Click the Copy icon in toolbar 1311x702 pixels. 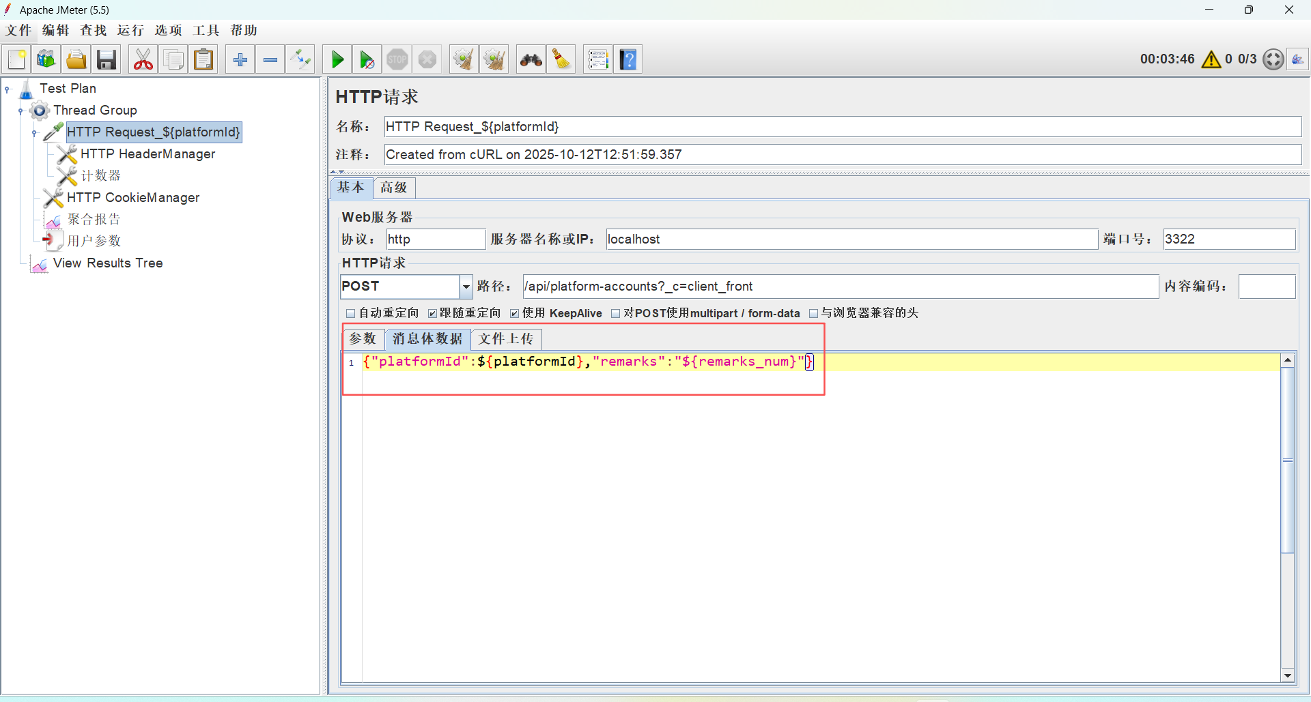[x=173, y=59]
